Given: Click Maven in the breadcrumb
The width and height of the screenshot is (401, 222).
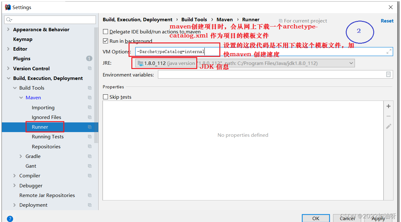Looking at the screenshot, I should 225,19.
